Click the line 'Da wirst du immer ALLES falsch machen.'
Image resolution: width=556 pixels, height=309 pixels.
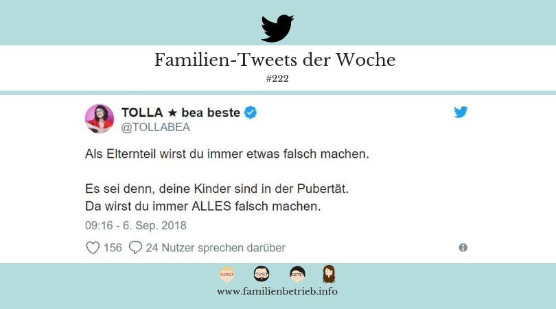202,206
